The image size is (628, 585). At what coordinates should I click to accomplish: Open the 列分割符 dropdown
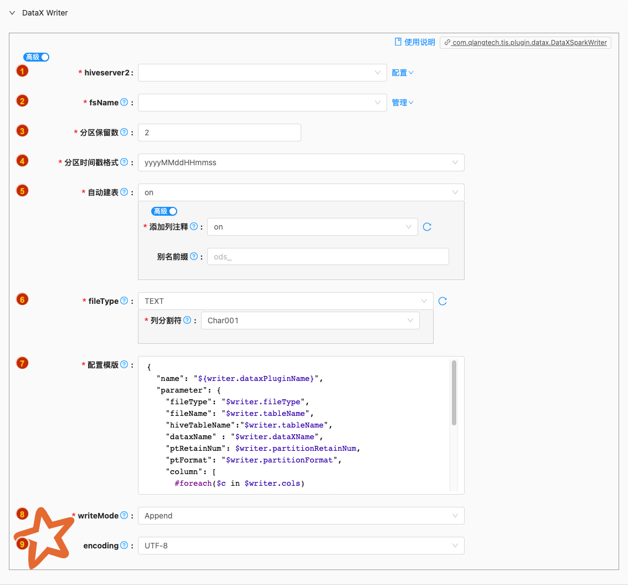310,321
